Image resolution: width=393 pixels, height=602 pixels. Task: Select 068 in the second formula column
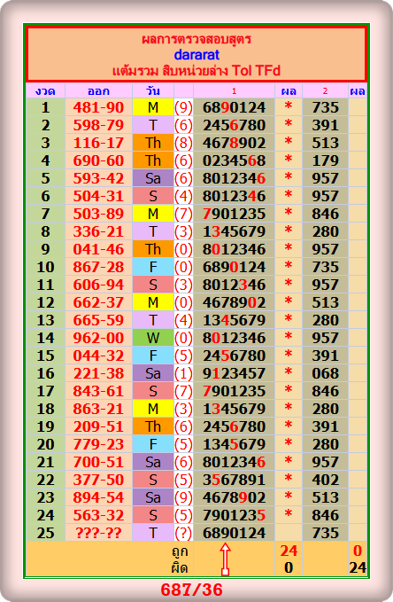[325, 373]
